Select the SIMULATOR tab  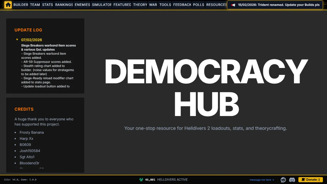click(x=101, y=5)
